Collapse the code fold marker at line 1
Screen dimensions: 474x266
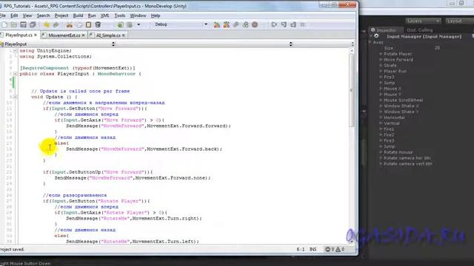pyautogui.click(x=15, y=51)
